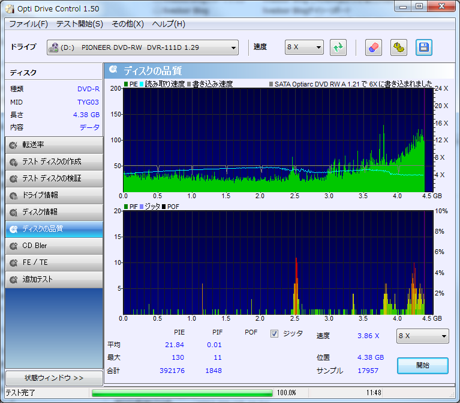Select FE / TE in the sidebar
The width and height of the screenshot is (460, 403).
(x=54, y=262)
